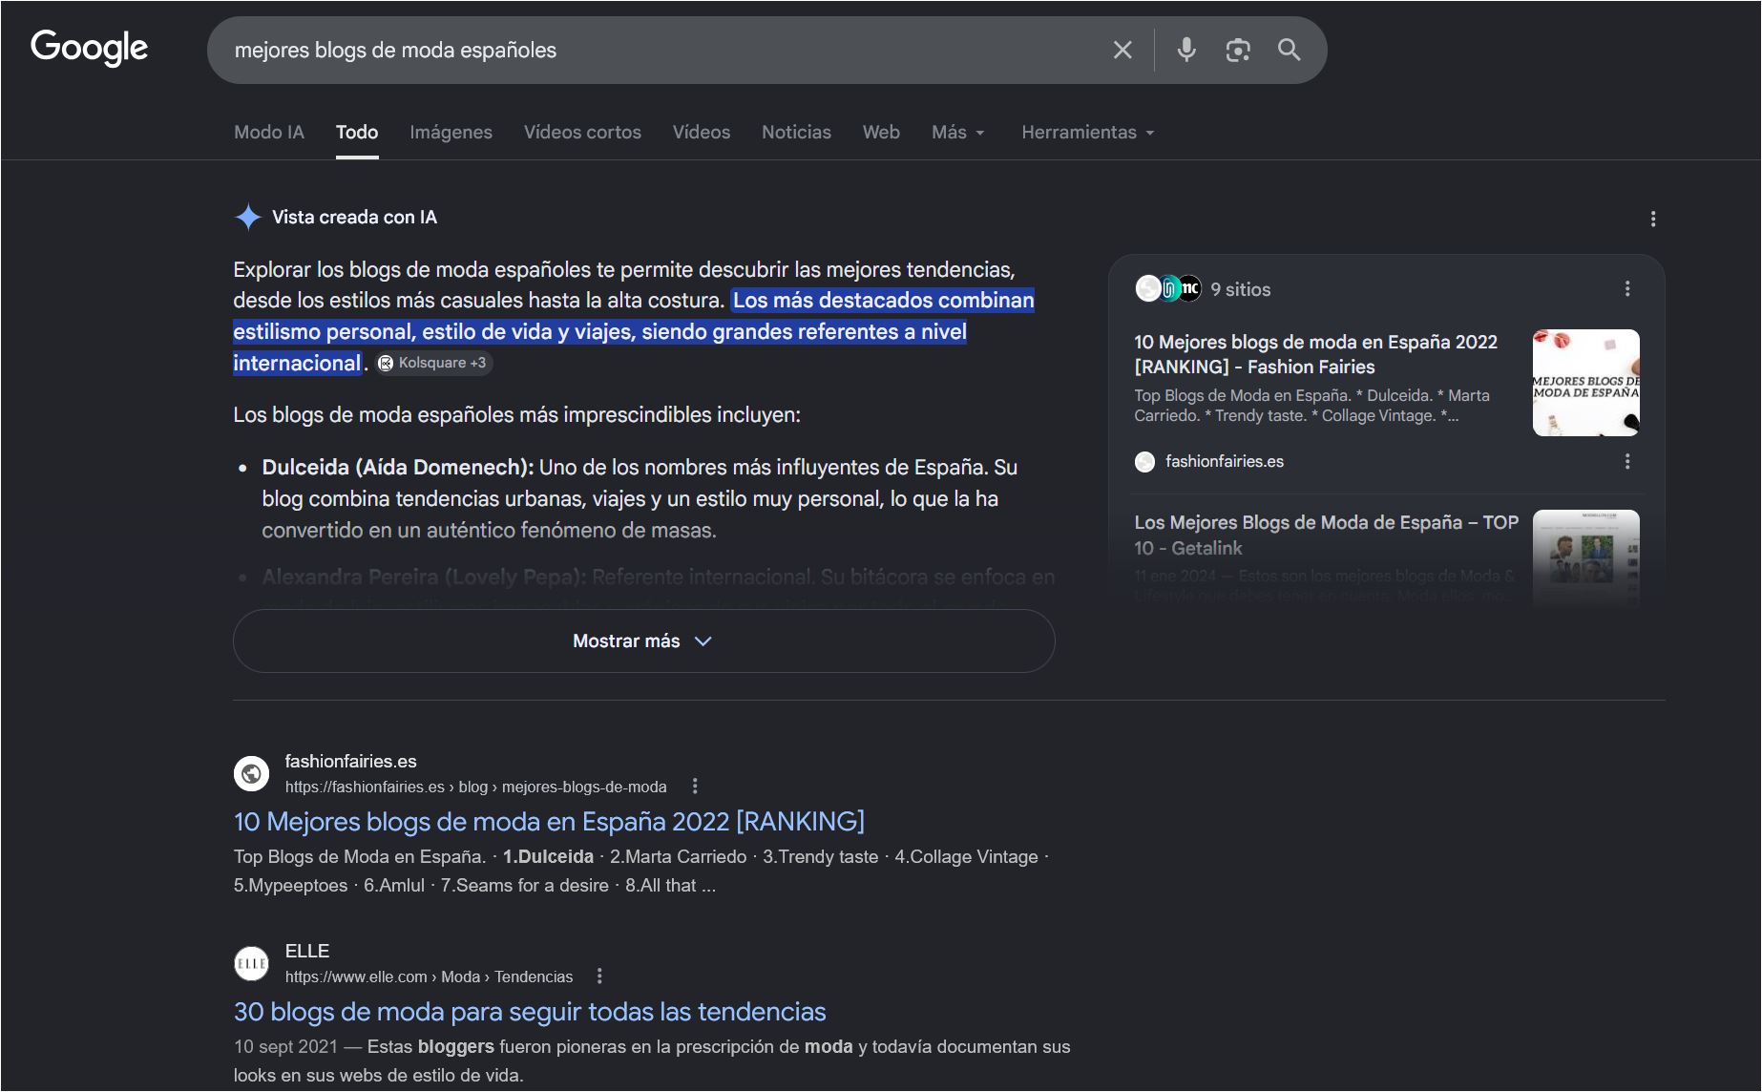Switch to the Noticias tab

click(796, 132)
